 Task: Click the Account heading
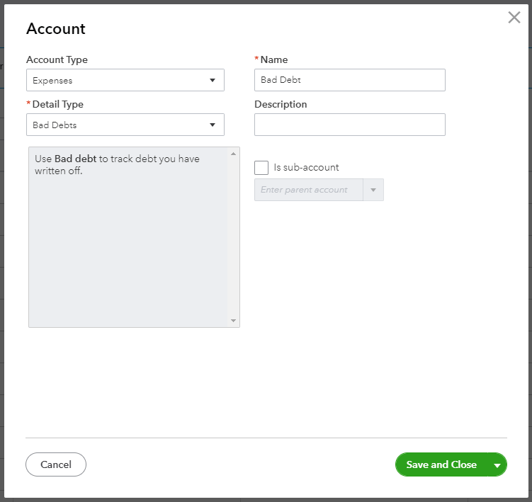56,28
